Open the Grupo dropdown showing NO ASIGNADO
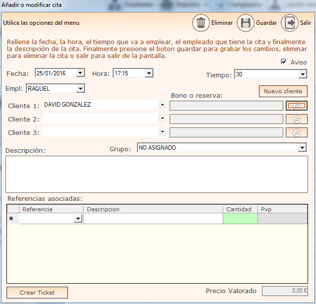 point(302,148)
